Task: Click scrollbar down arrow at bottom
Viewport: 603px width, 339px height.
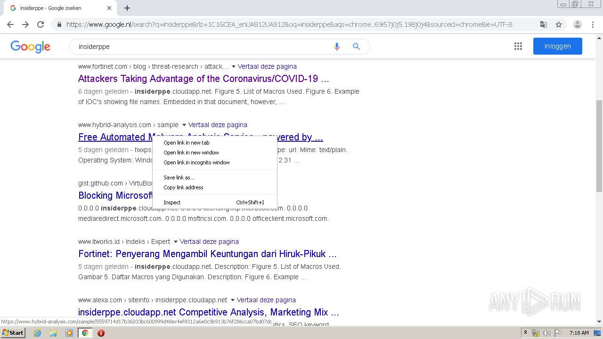Action: click(x=599, y=322)
